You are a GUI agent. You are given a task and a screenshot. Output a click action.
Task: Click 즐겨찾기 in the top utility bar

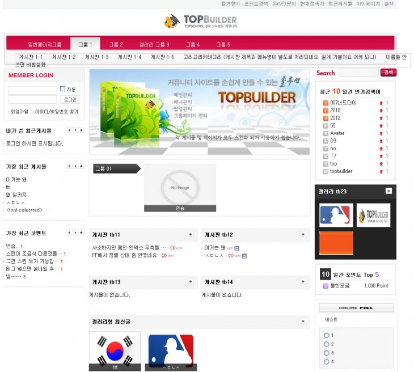coord(230,4)
